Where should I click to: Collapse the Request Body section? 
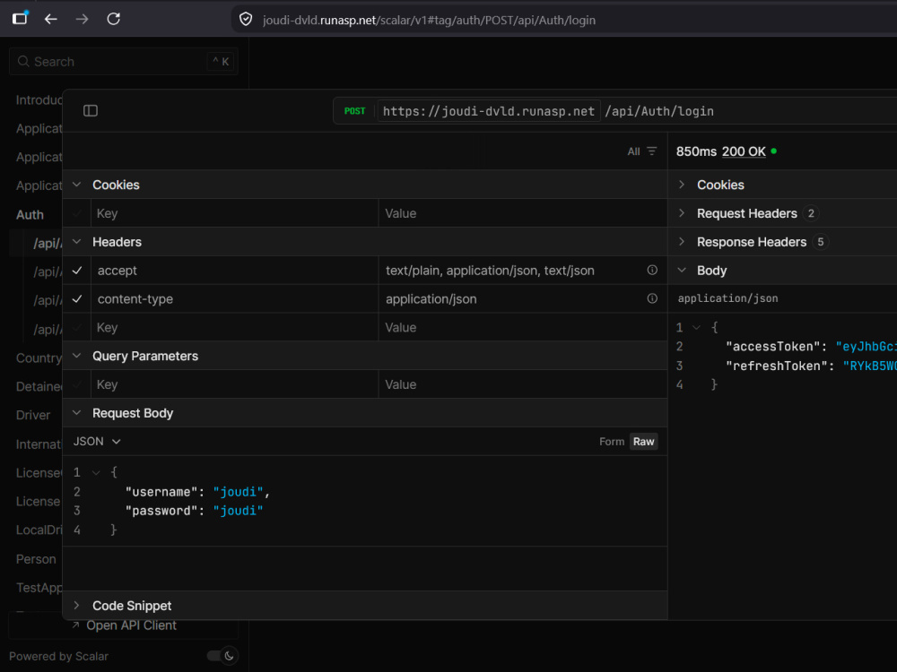76,412
